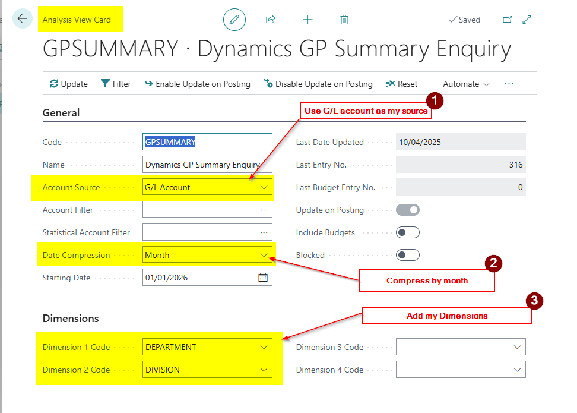Open the Date Compression dropdown
This screenshot has width=577, height=413.
point(264,255)
